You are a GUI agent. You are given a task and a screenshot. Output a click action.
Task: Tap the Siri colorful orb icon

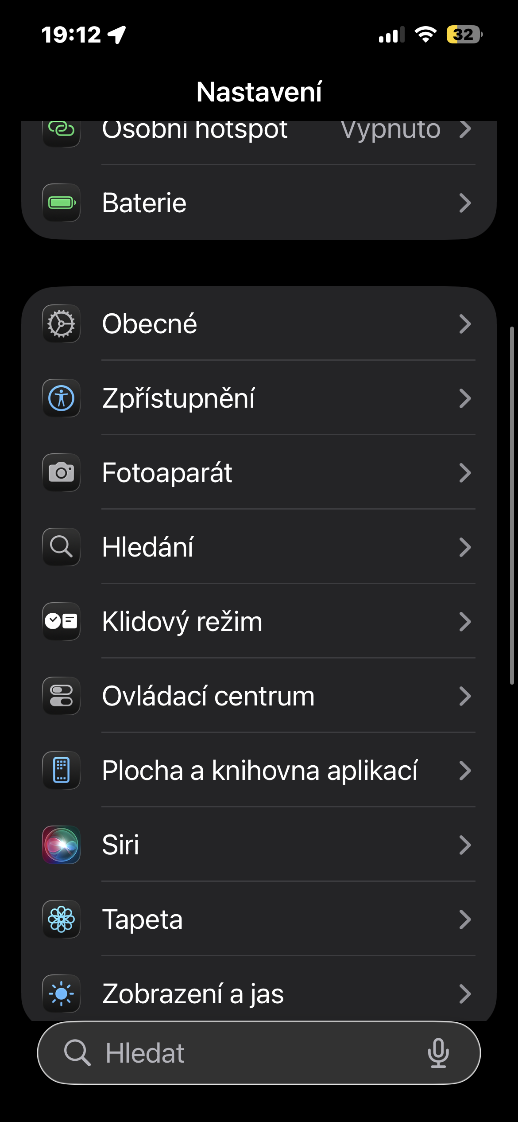(x=61, y=845)
